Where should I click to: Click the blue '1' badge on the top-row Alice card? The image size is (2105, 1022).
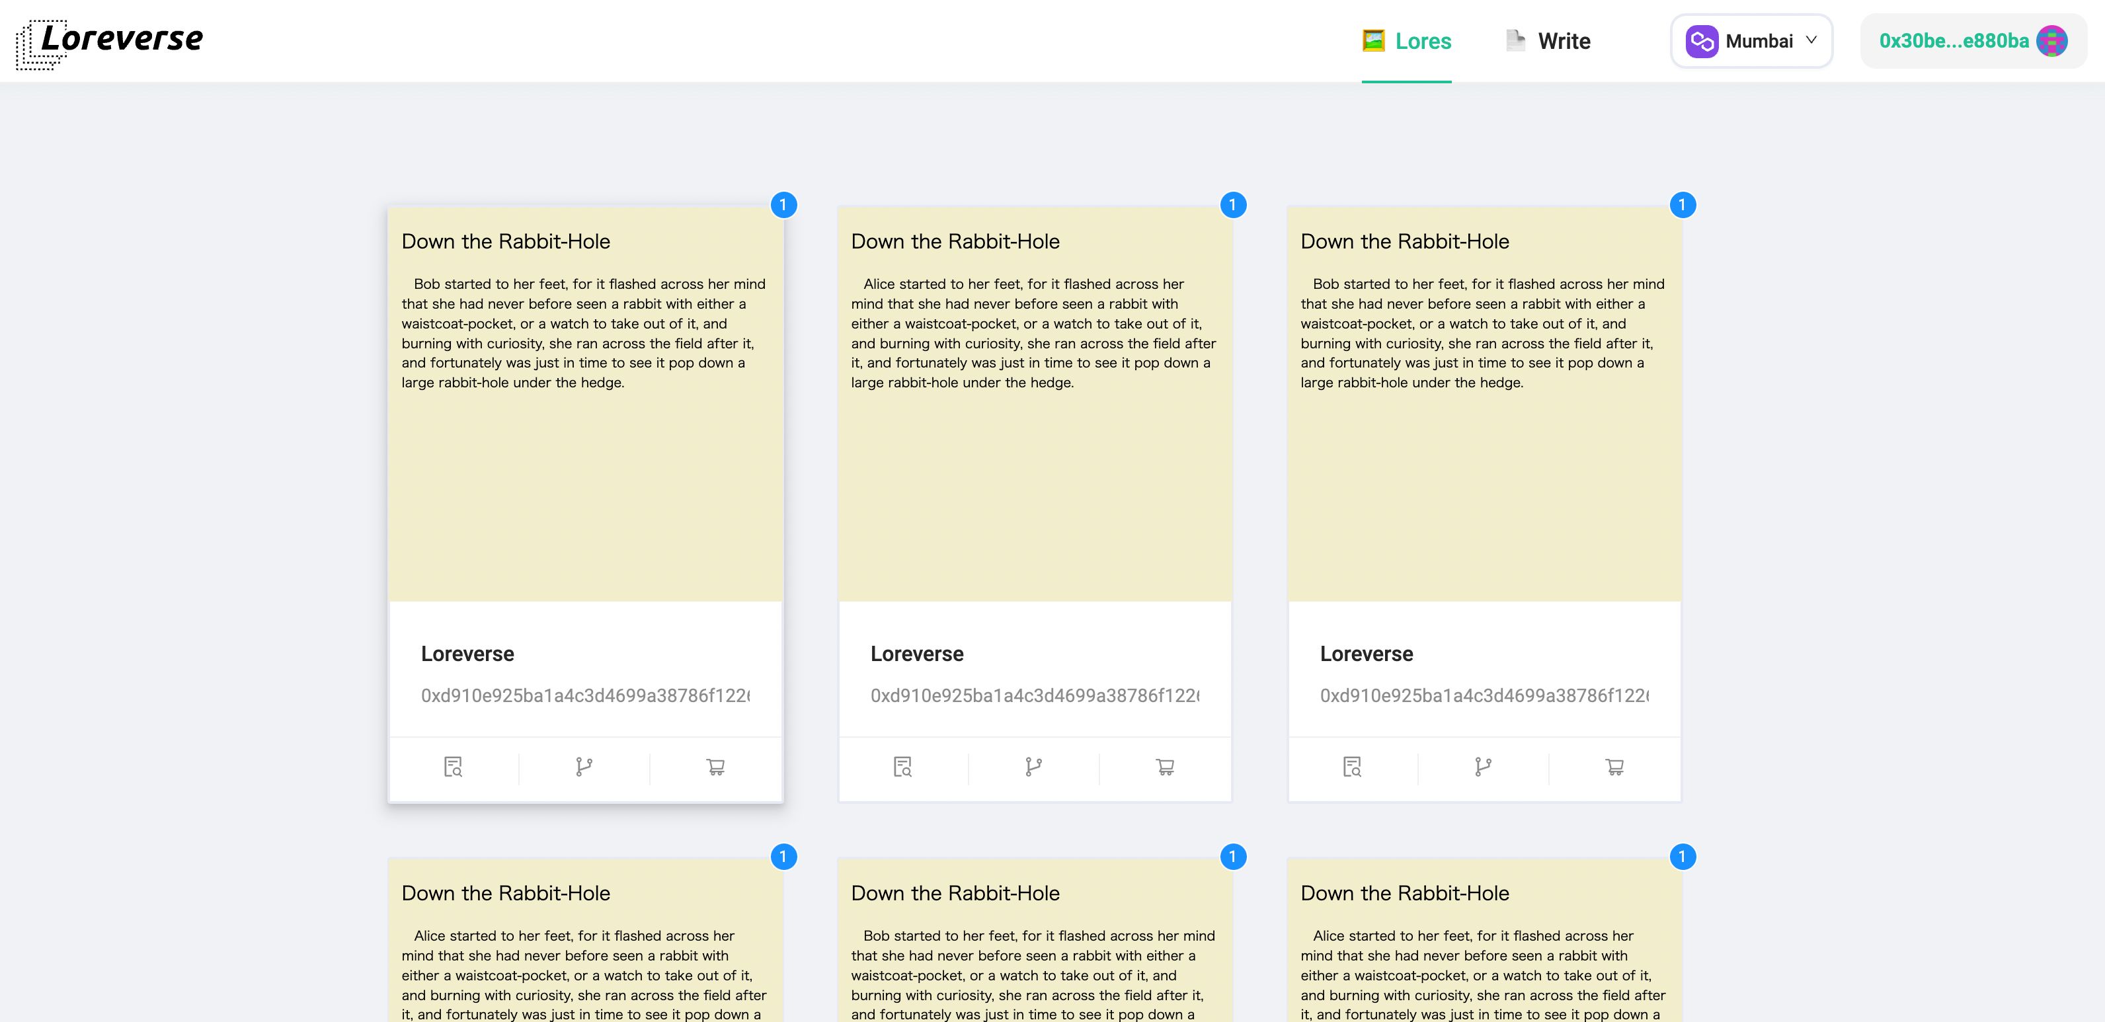[x=1232, y=204]
